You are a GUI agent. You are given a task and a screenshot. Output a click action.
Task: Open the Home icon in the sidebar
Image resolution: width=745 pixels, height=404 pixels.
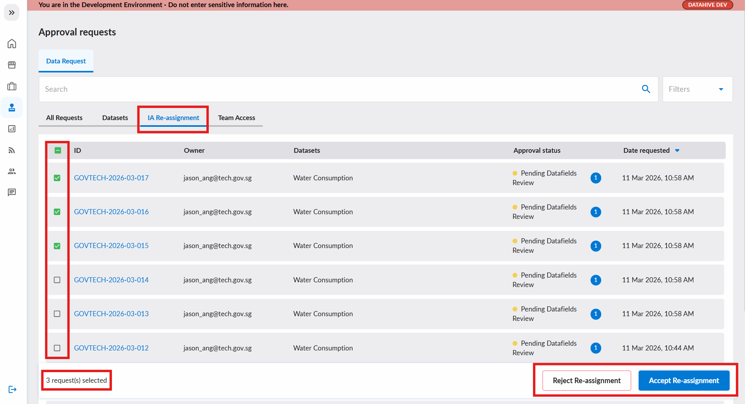pyautogui.click(x=12, y=44)
